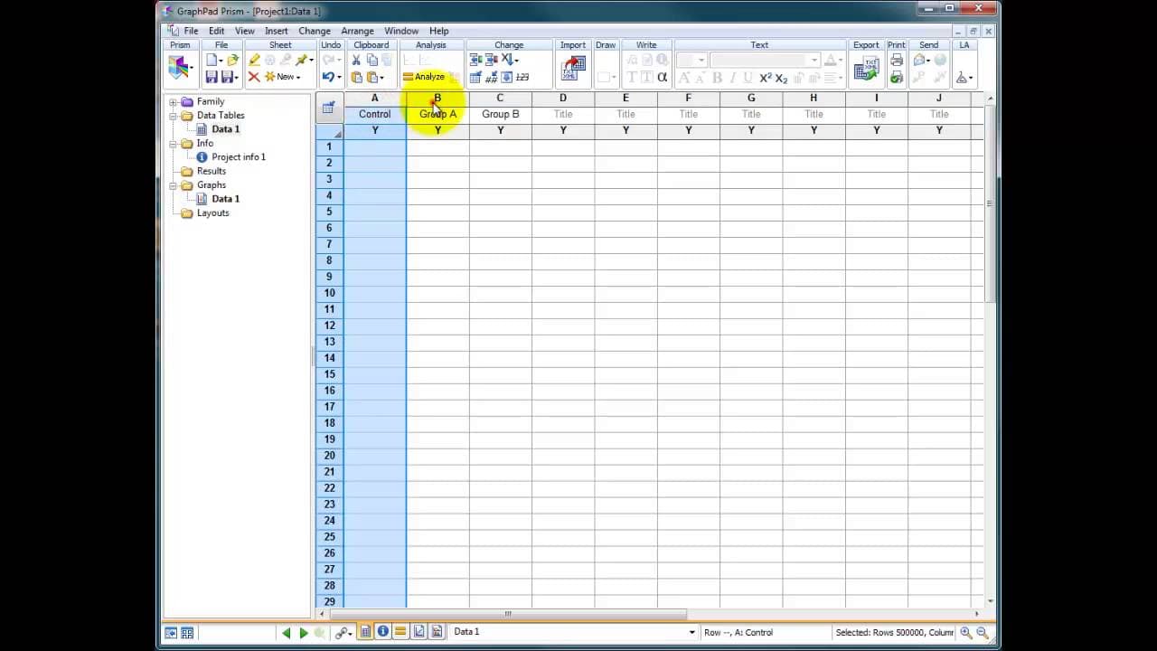Select the Results folder
1157x651 pixels.
point(212,171)
